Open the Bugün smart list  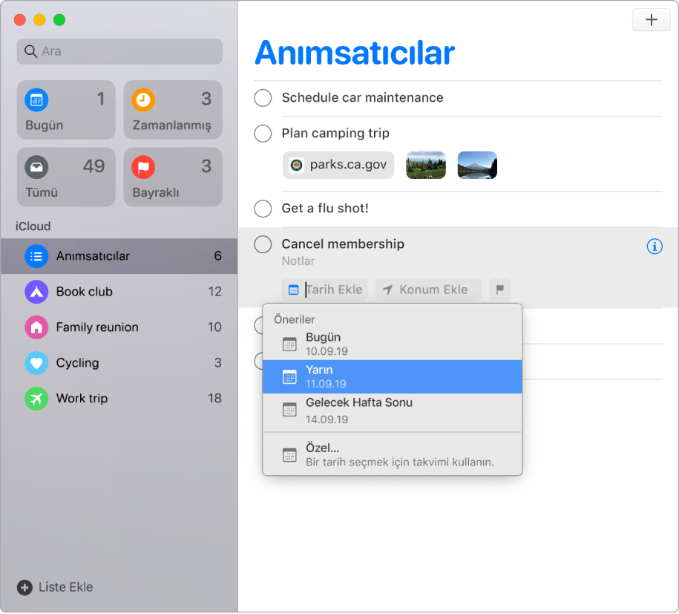[66, 110]
